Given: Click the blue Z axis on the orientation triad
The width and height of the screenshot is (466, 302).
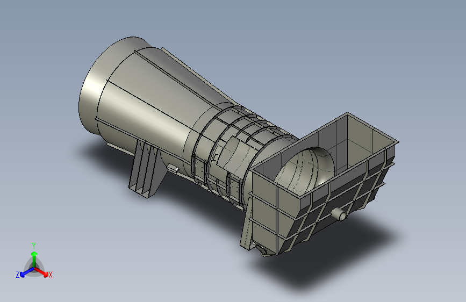Looking at the screenshot, I should click(x=27, y=272).
